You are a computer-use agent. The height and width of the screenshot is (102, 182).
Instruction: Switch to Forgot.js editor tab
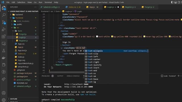pyautogui.click(x=148, y=7)
